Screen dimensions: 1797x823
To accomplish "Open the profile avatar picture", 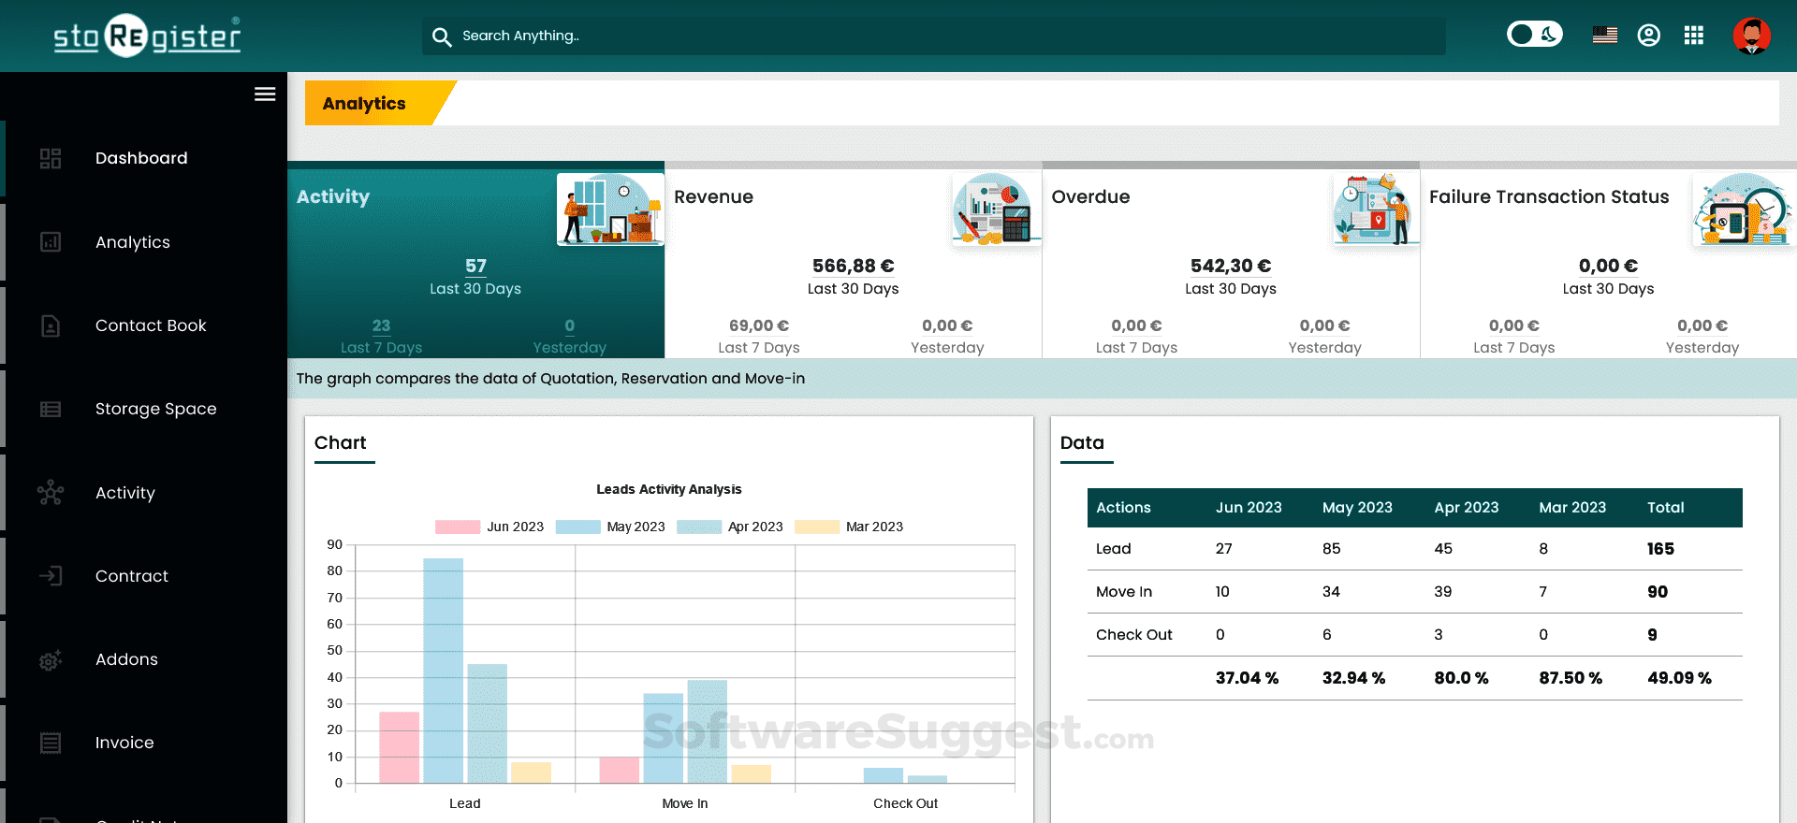I will pos(1751,36).
